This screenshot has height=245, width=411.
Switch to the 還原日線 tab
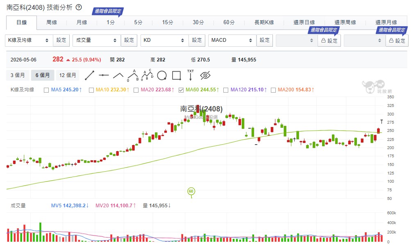(x=304, y=23)
